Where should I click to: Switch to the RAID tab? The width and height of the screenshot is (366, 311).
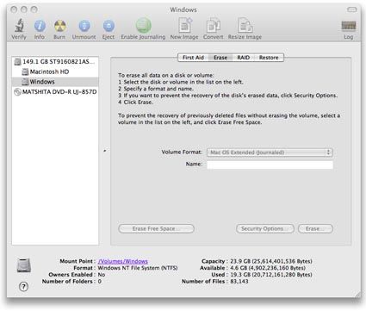(x=244, y=58)
